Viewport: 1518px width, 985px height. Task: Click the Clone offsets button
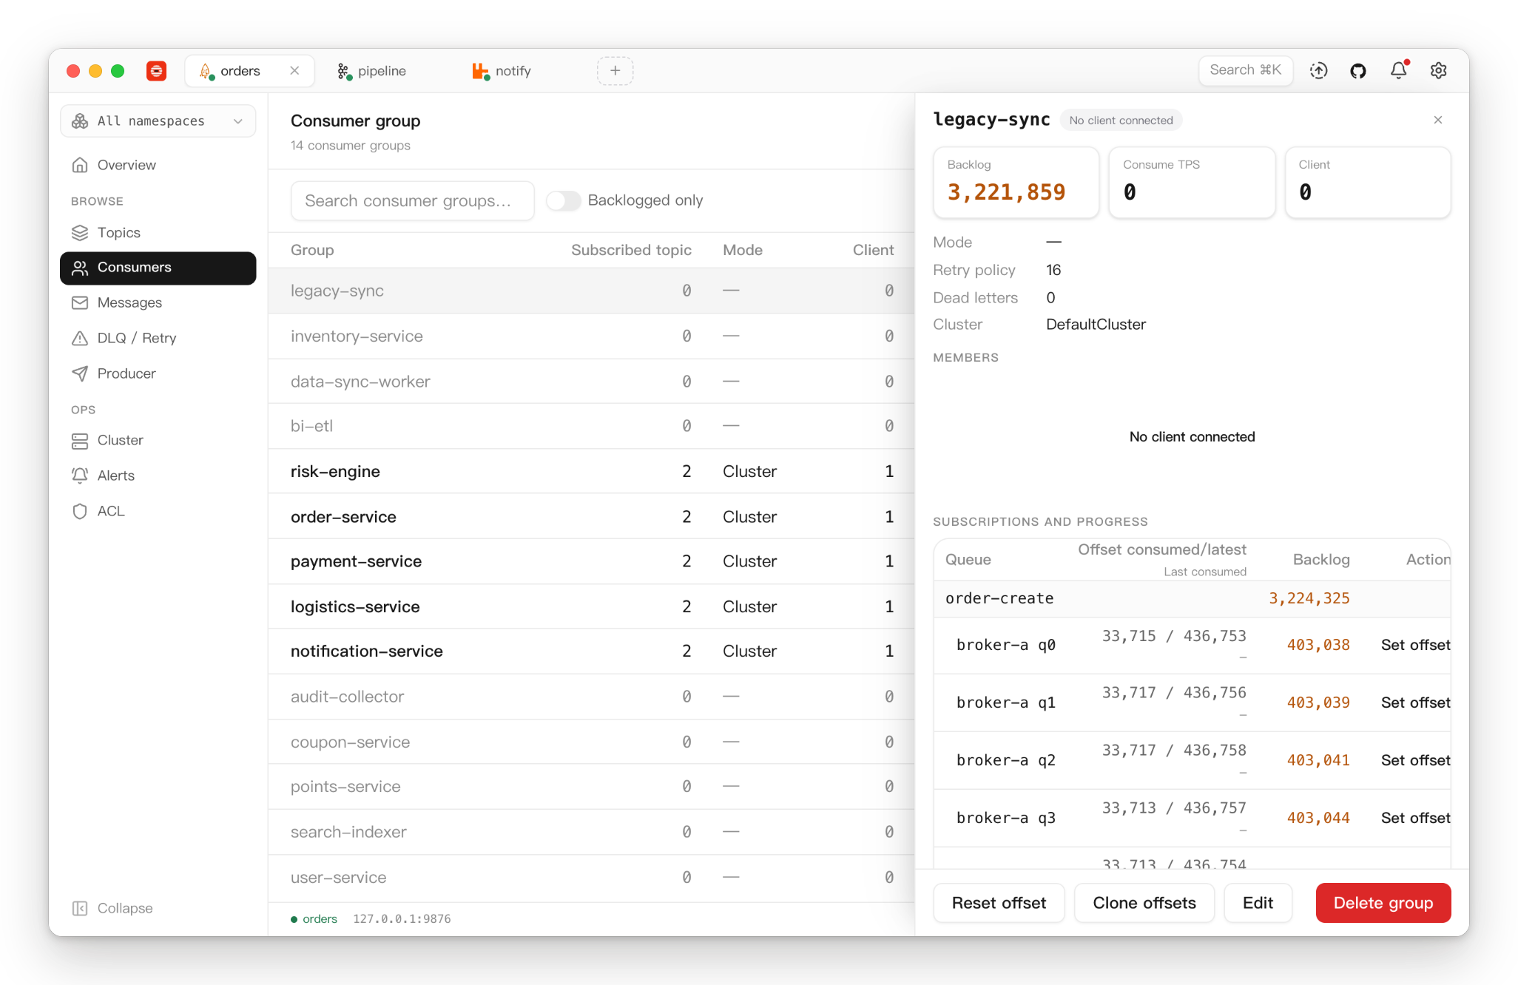click(1144, 904)
